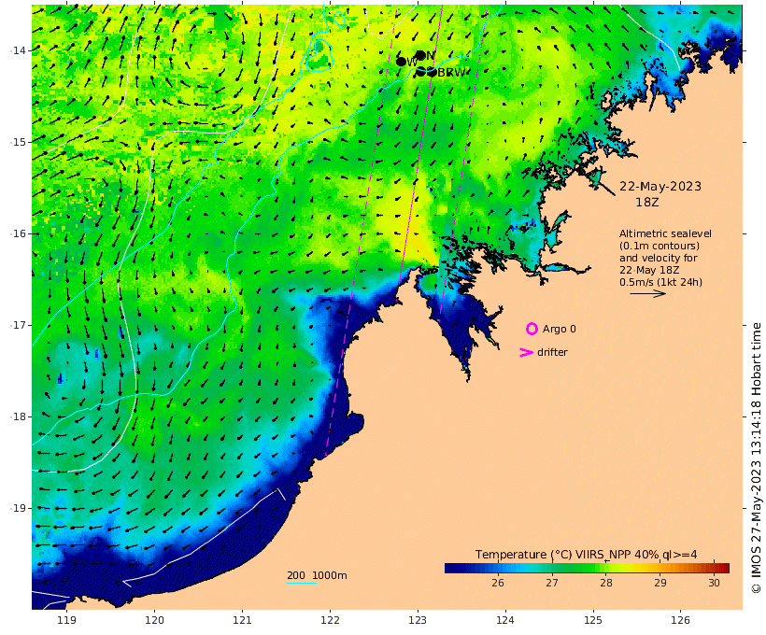
Task: Click the colorbar tick label 30
Action: click(x=715, y=583)
